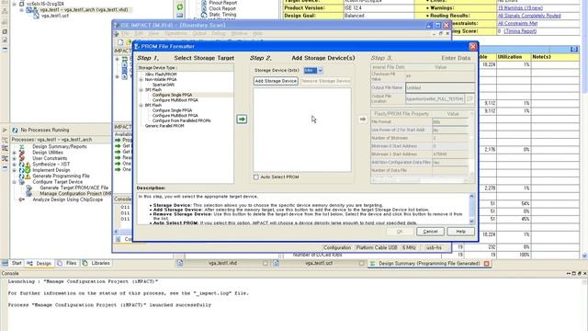The image size is (588, 331).
Task: Click the Manage Configuration Project process icon
Action: point(28,194)
